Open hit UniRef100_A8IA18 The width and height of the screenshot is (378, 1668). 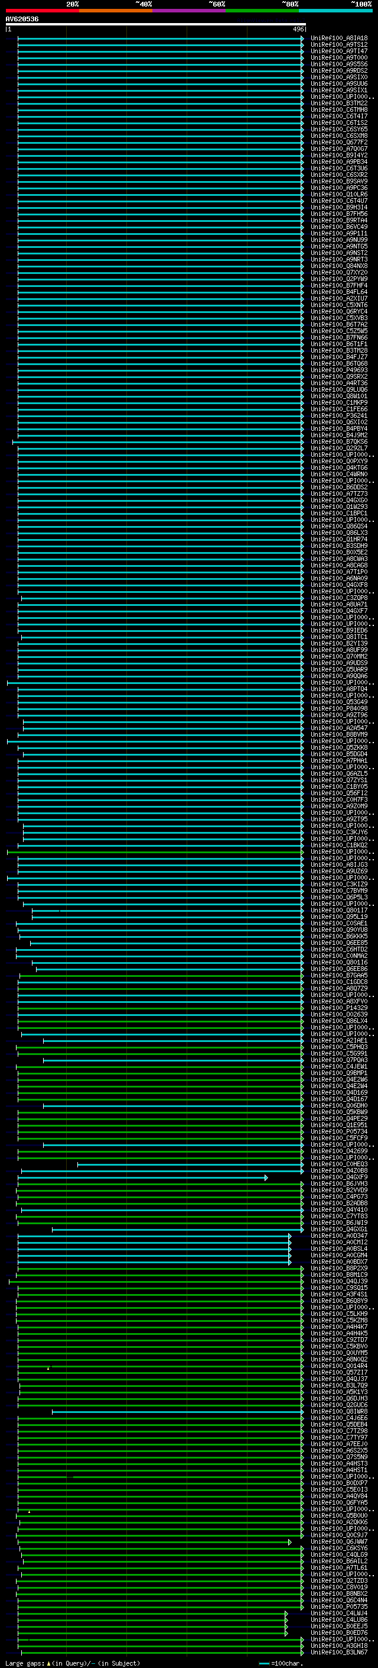click(339, 38)
